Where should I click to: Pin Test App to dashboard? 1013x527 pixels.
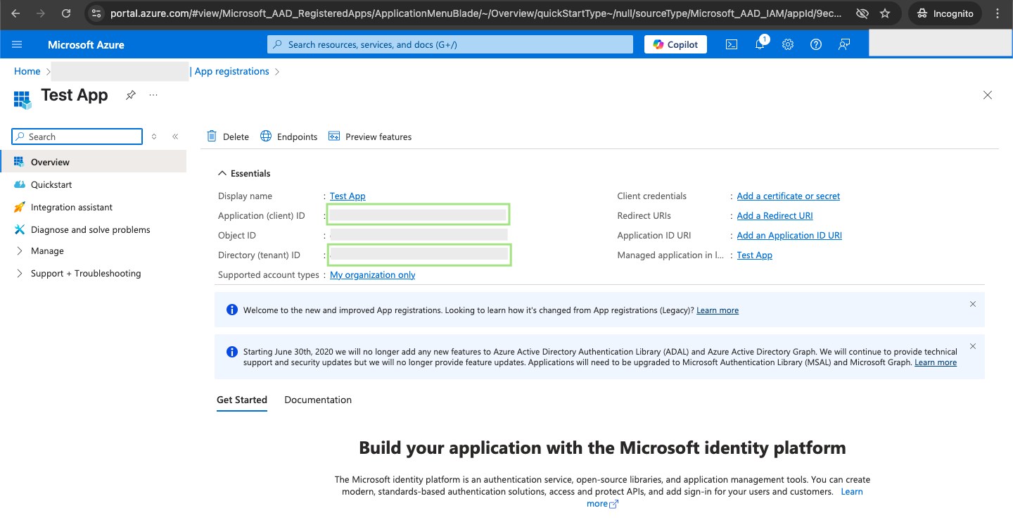130,95
